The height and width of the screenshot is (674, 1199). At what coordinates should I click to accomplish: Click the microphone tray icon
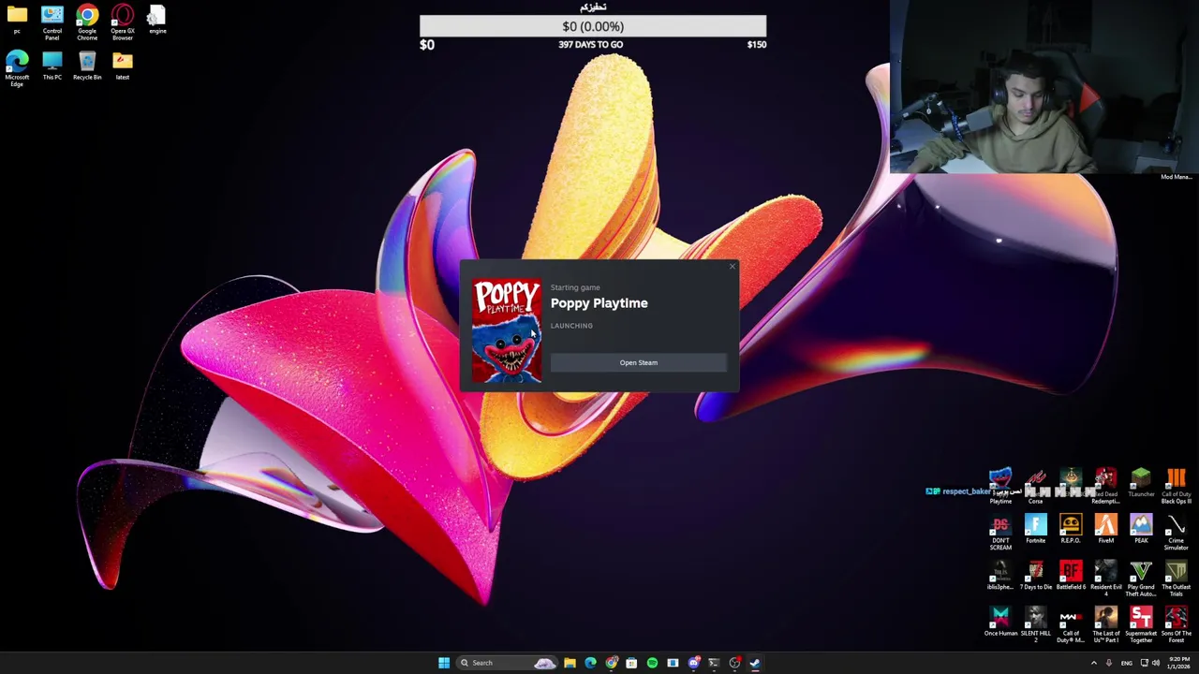click(1109, 663)
